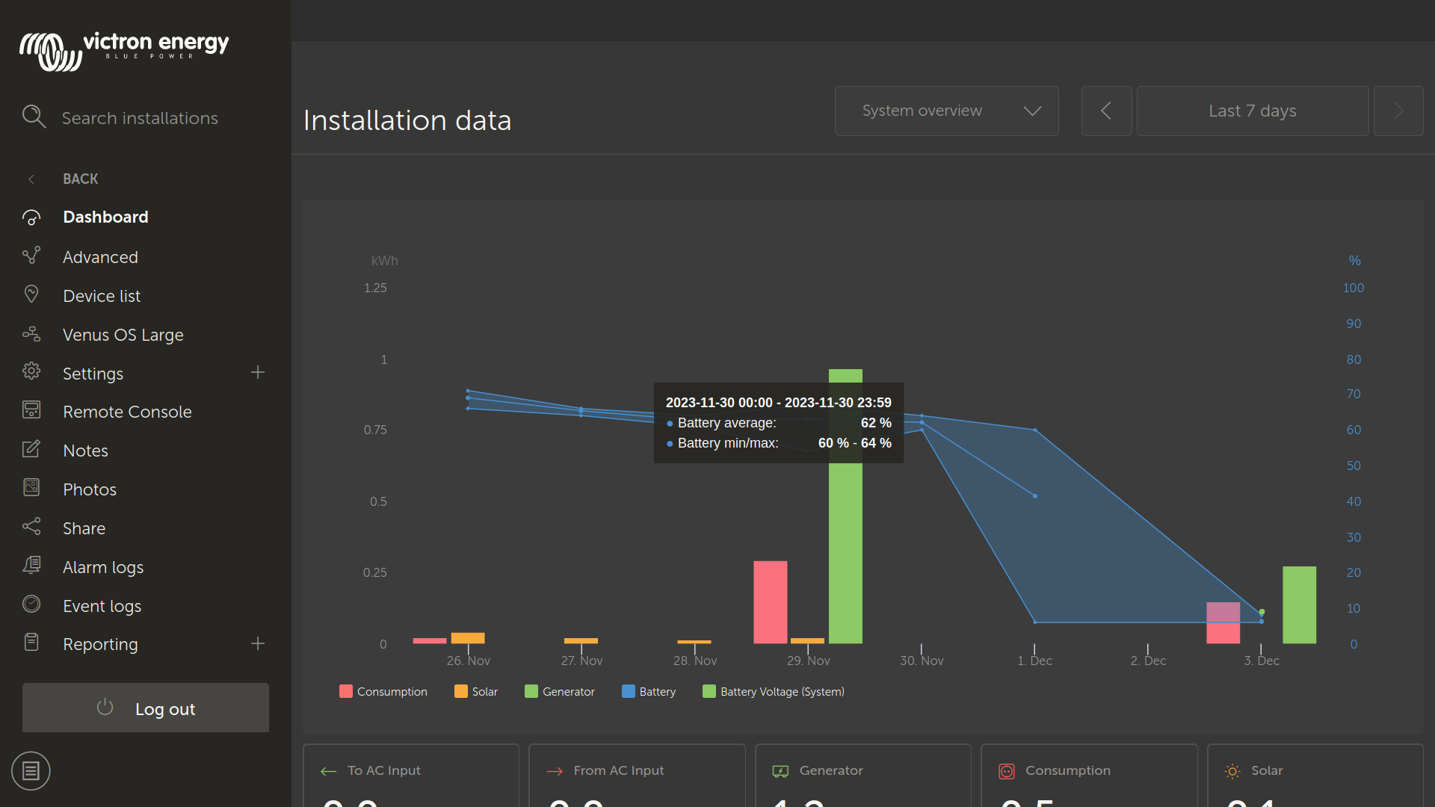Click the round list icon at sidebar bottom
Image resolution: width=1435 pixels, height=807 pixels.
(x=31, y=770)
